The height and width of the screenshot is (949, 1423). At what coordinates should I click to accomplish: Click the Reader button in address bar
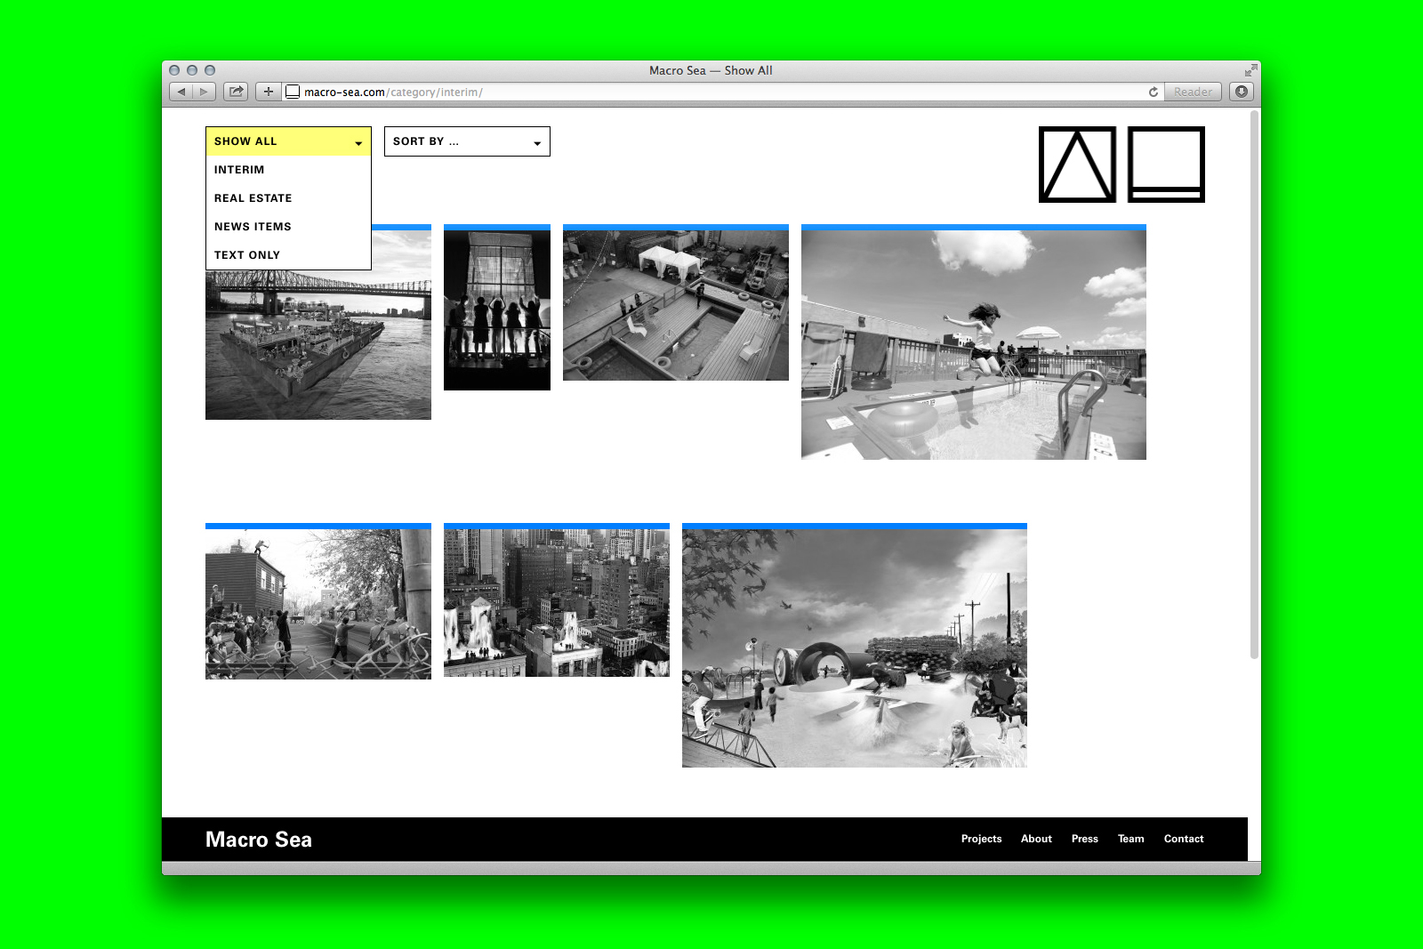[x=1193, y=92]
